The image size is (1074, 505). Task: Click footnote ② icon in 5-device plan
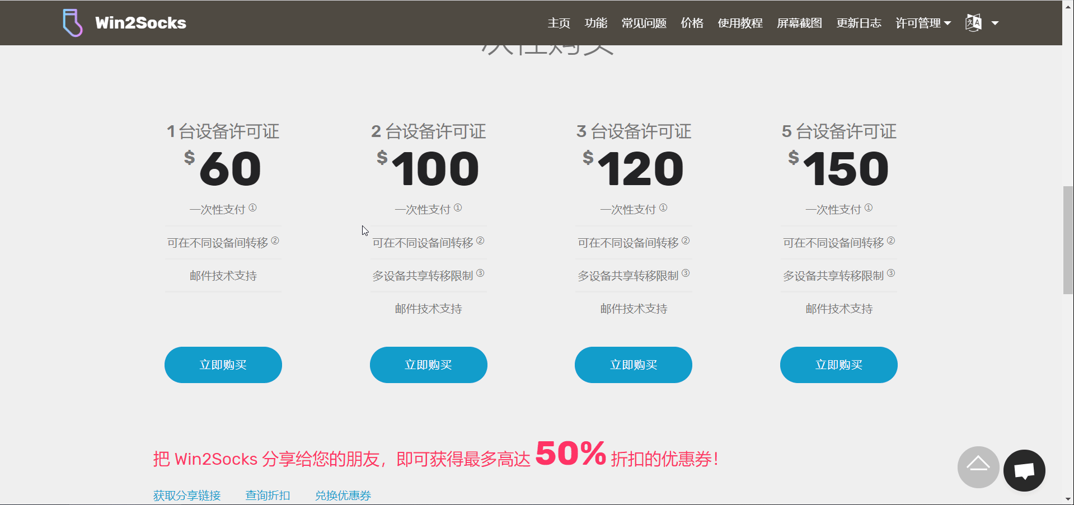[x=891, y=241]
